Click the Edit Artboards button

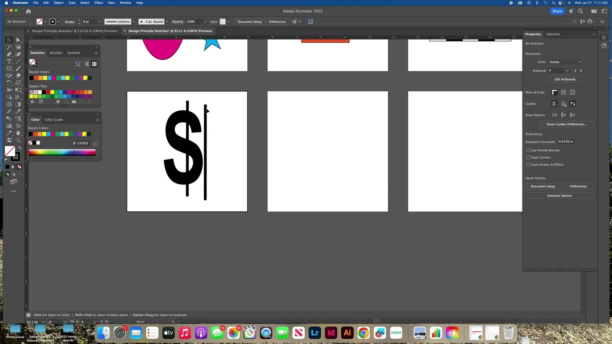click(x=565, y=79)
